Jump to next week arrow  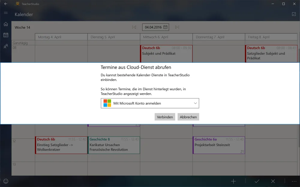pos(177,27)
